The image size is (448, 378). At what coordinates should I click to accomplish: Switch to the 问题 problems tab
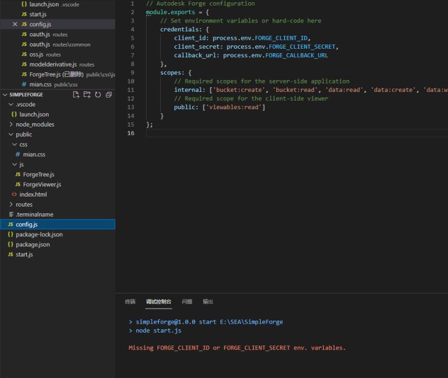coord(187,302)
